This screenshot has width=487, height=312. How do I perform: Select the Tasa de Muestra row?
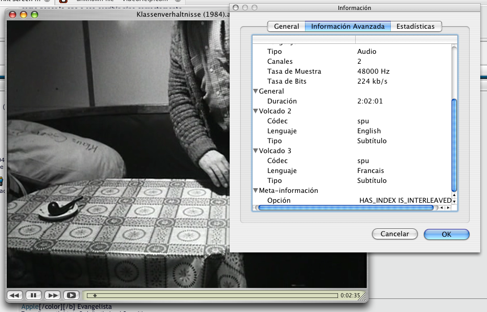coord(352,72)
